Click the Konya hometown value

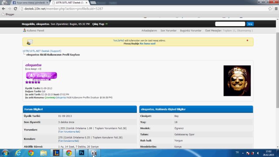[x=178, y=147]
